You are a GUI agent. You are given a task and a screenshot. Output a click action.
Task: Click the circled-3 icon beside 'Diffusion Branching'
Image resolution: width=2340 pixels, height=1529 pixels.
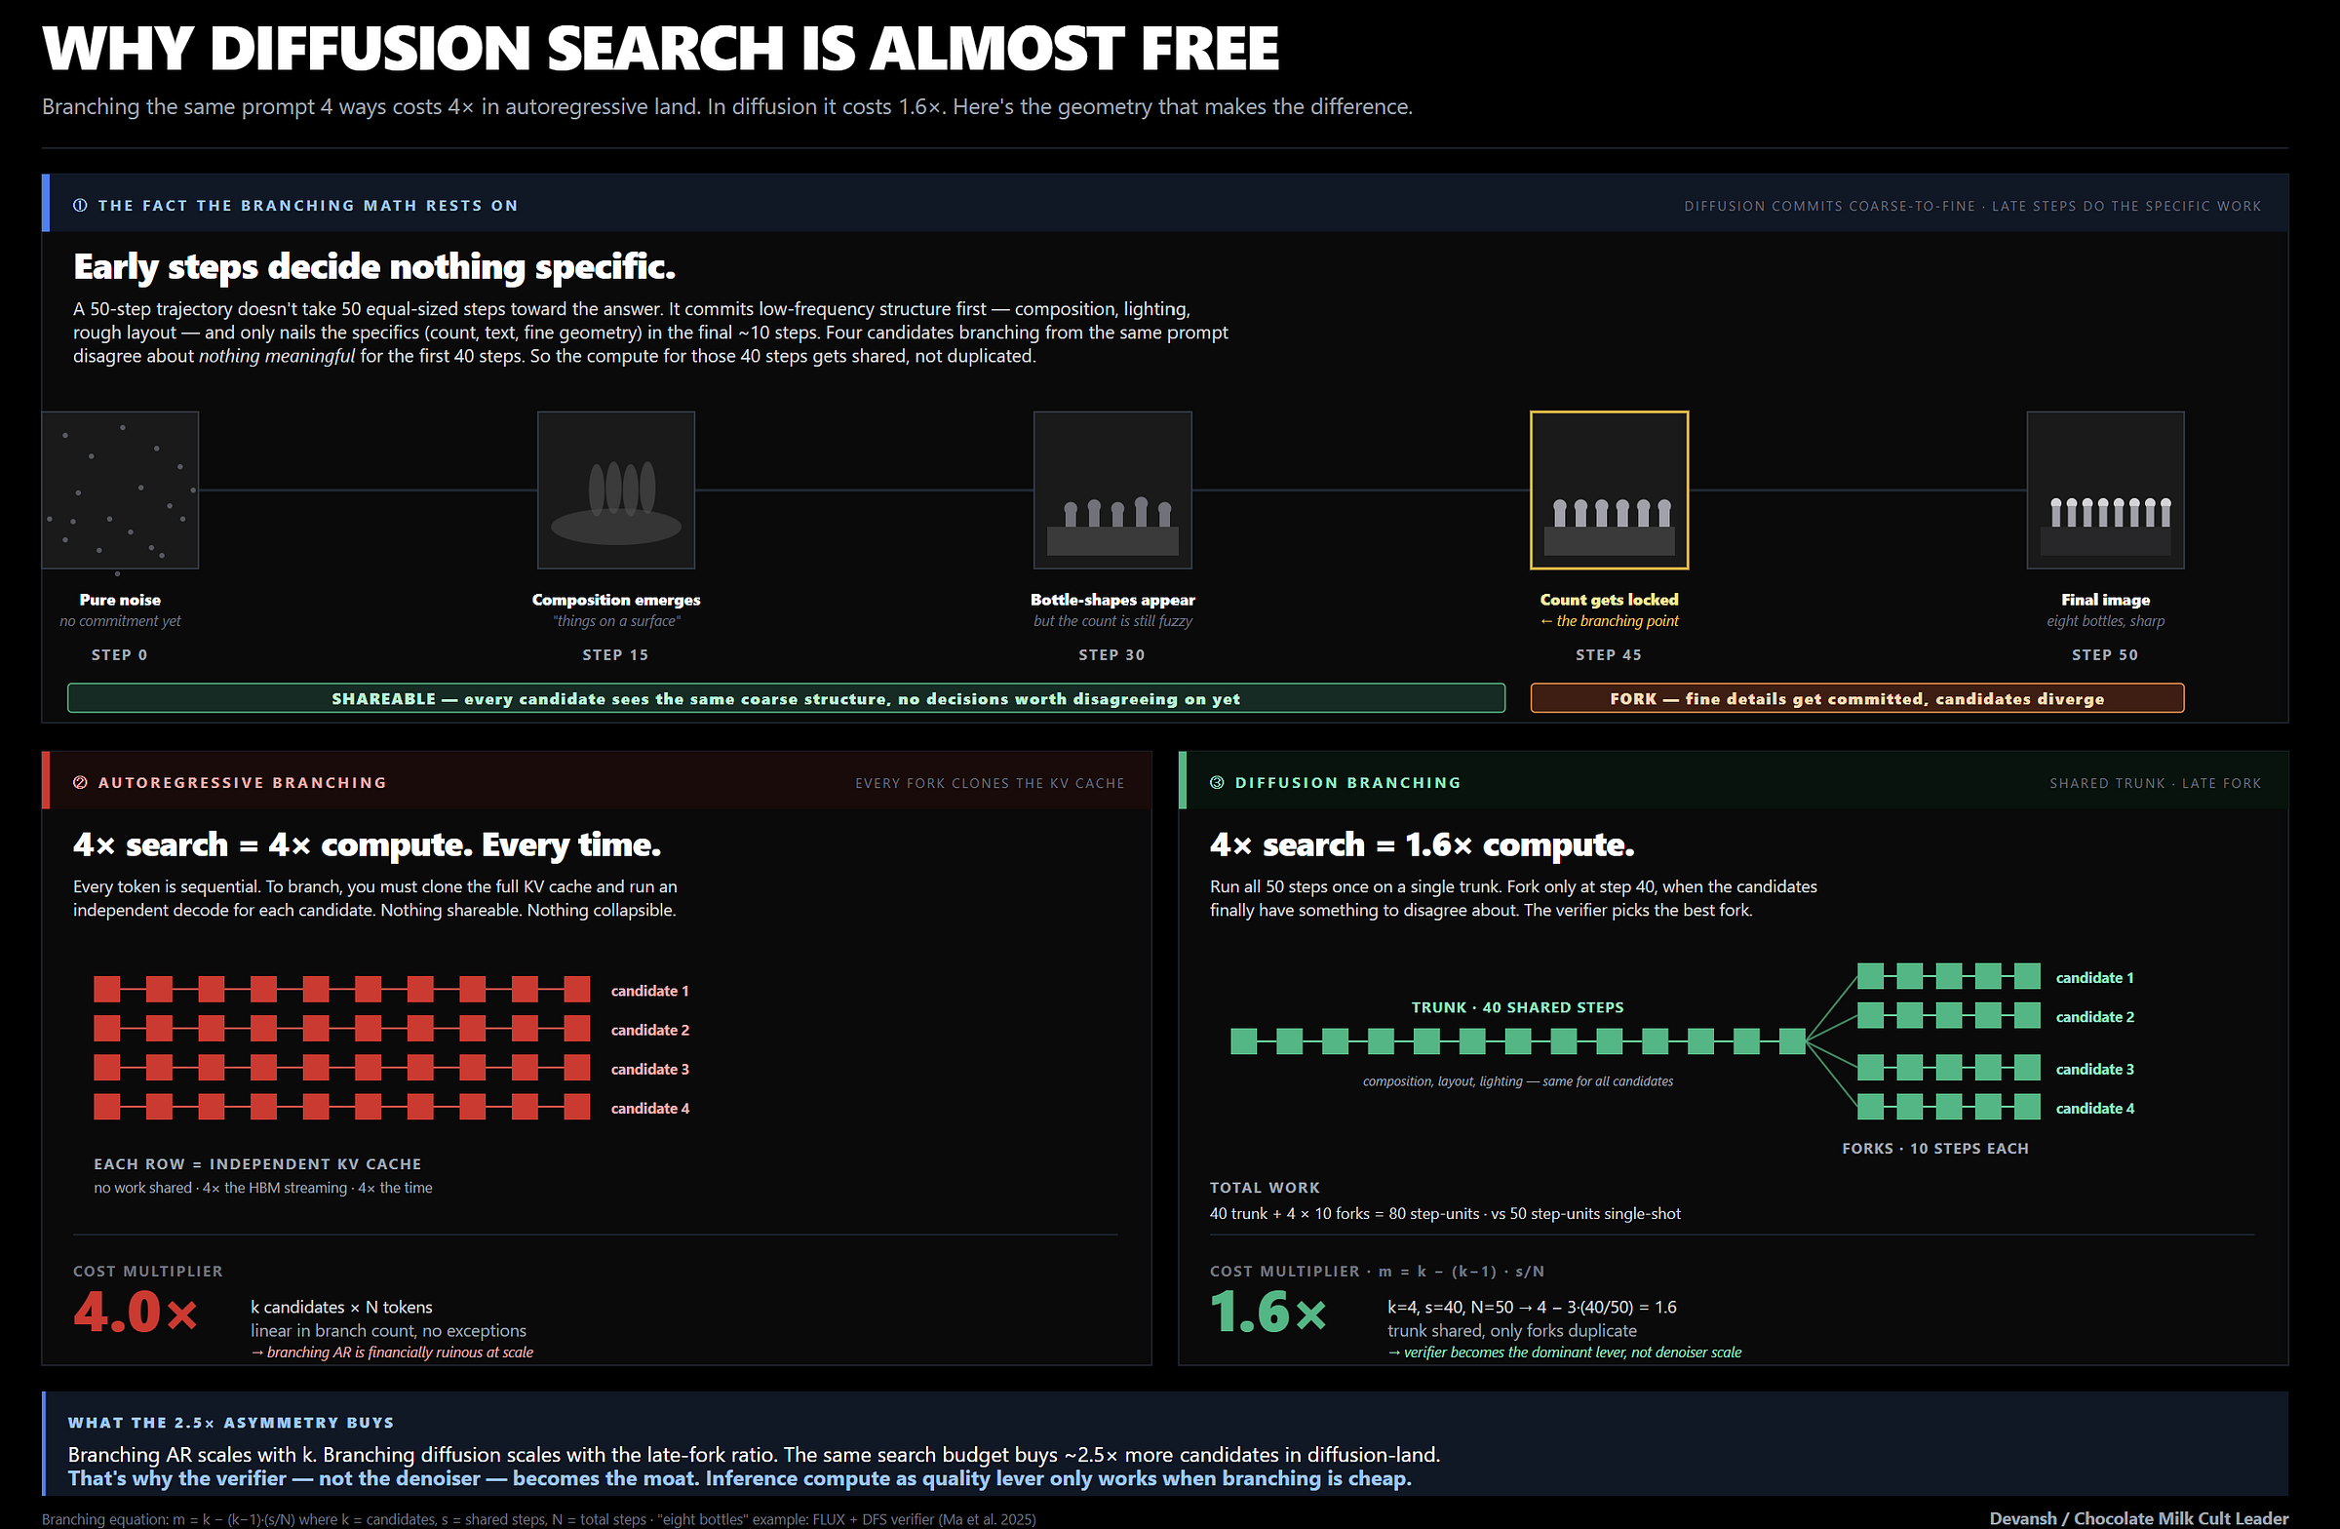pyautogui.click(x=1216, y=783)
